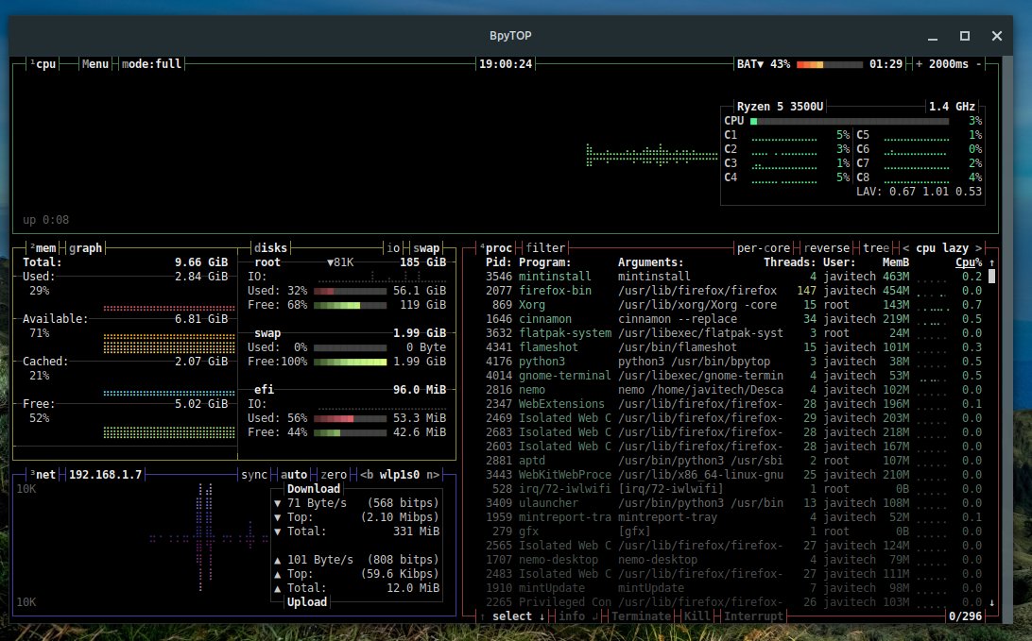Select the flameshot process row
Image resolution: width=1032 pixels, height=641 pixels.
pos(733,347)
